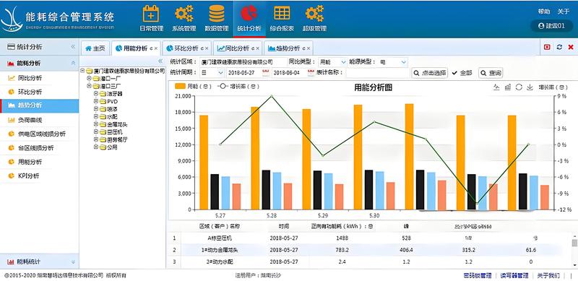Switch to the 环比分析 tab
Viewport: 578px width, 281px height.
click(186, 48)
